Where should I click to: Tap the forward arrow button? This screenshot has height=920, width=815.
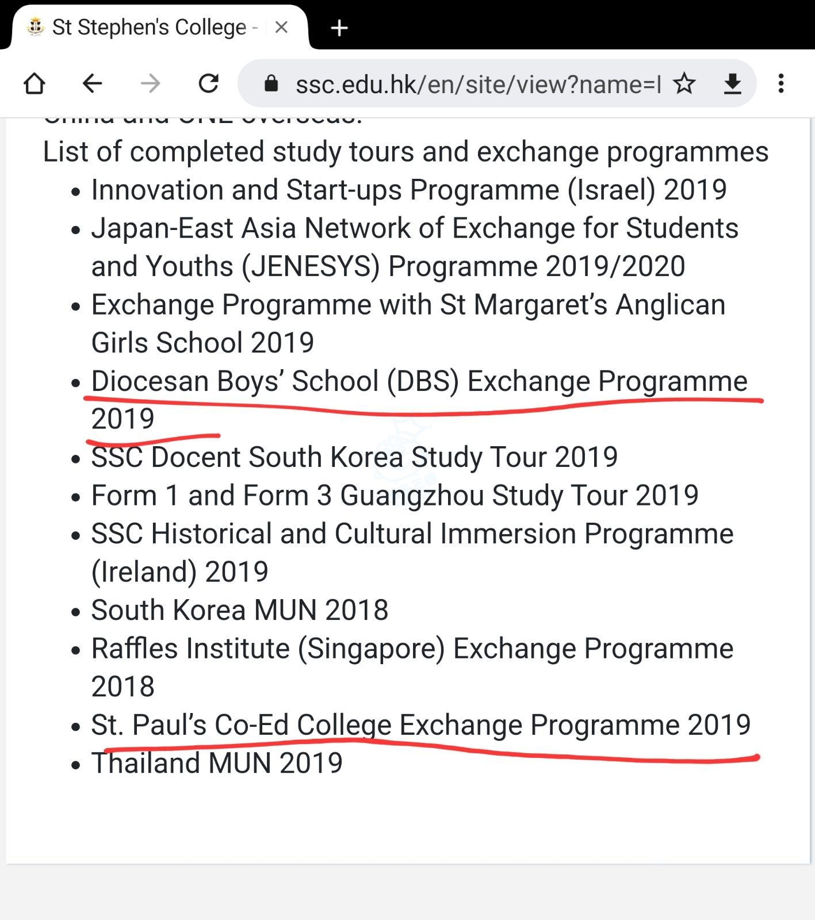[x=151, y=84]
